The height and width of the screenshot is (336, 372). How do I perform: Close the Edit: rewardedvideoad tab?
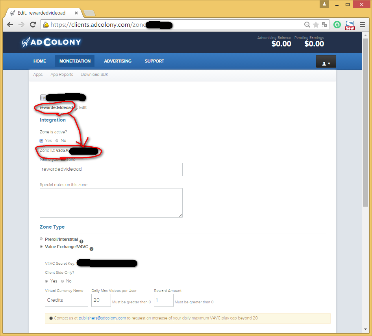[76, 13]
